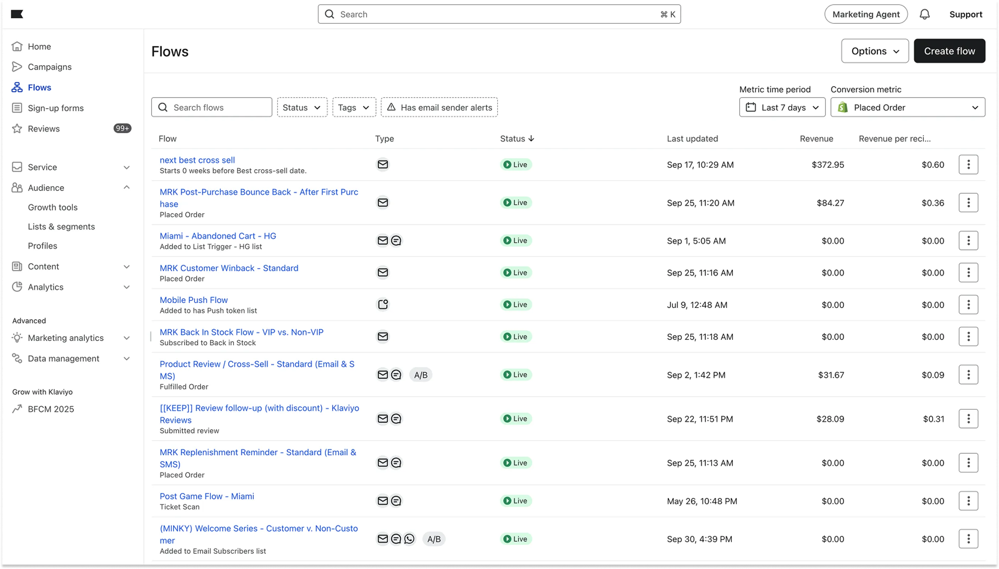Click the Klaviyo flag logo

click(x=17, y=15)
